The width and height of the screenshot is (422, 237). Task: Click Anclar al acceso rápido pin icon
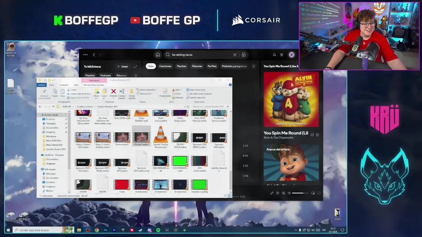click(x=45, y=92)
